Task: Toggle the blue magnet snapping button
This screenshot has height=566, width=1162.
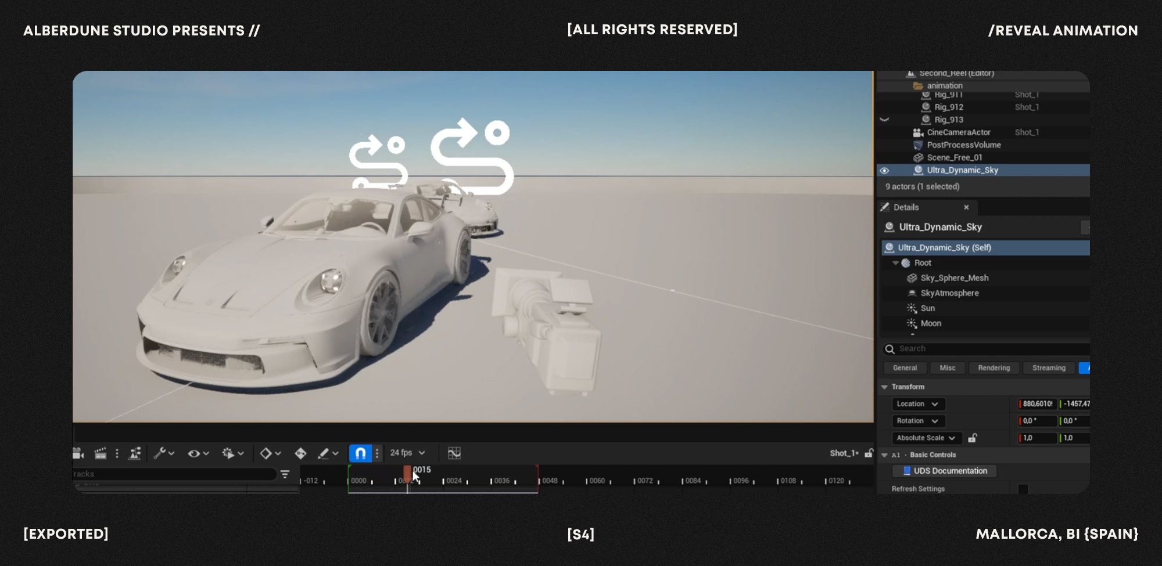Action: (360, 453)
